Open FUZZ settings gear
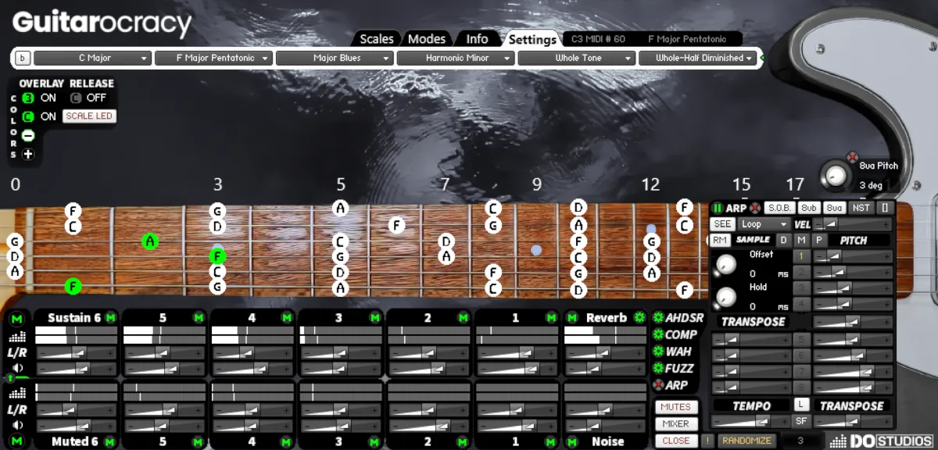The width and height of the screenshot is (938, 450). tap(658, 368)
